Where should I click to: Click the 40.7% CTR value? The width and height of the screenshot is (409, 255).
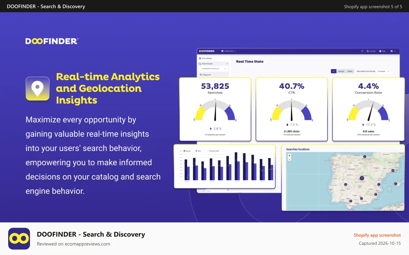(291, 86)
